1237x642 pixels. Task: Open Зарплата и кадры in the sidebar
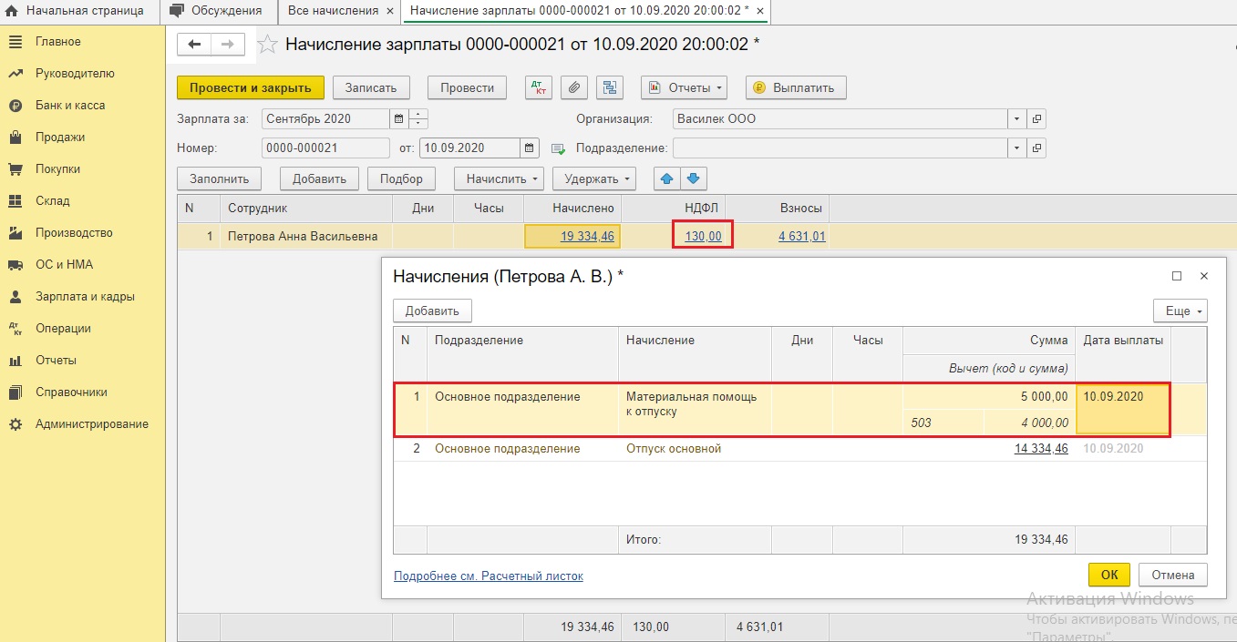coord(85,296)
